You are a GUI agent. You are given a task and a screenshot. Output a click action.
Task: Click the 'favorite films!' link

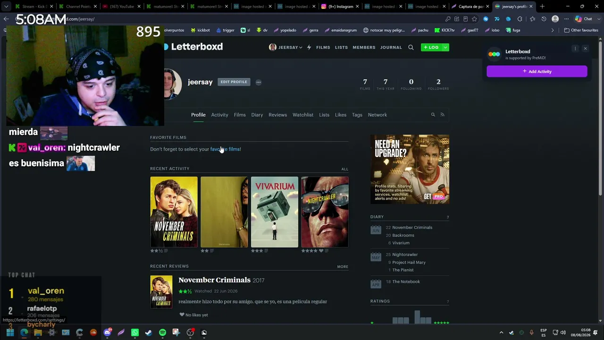226,149
